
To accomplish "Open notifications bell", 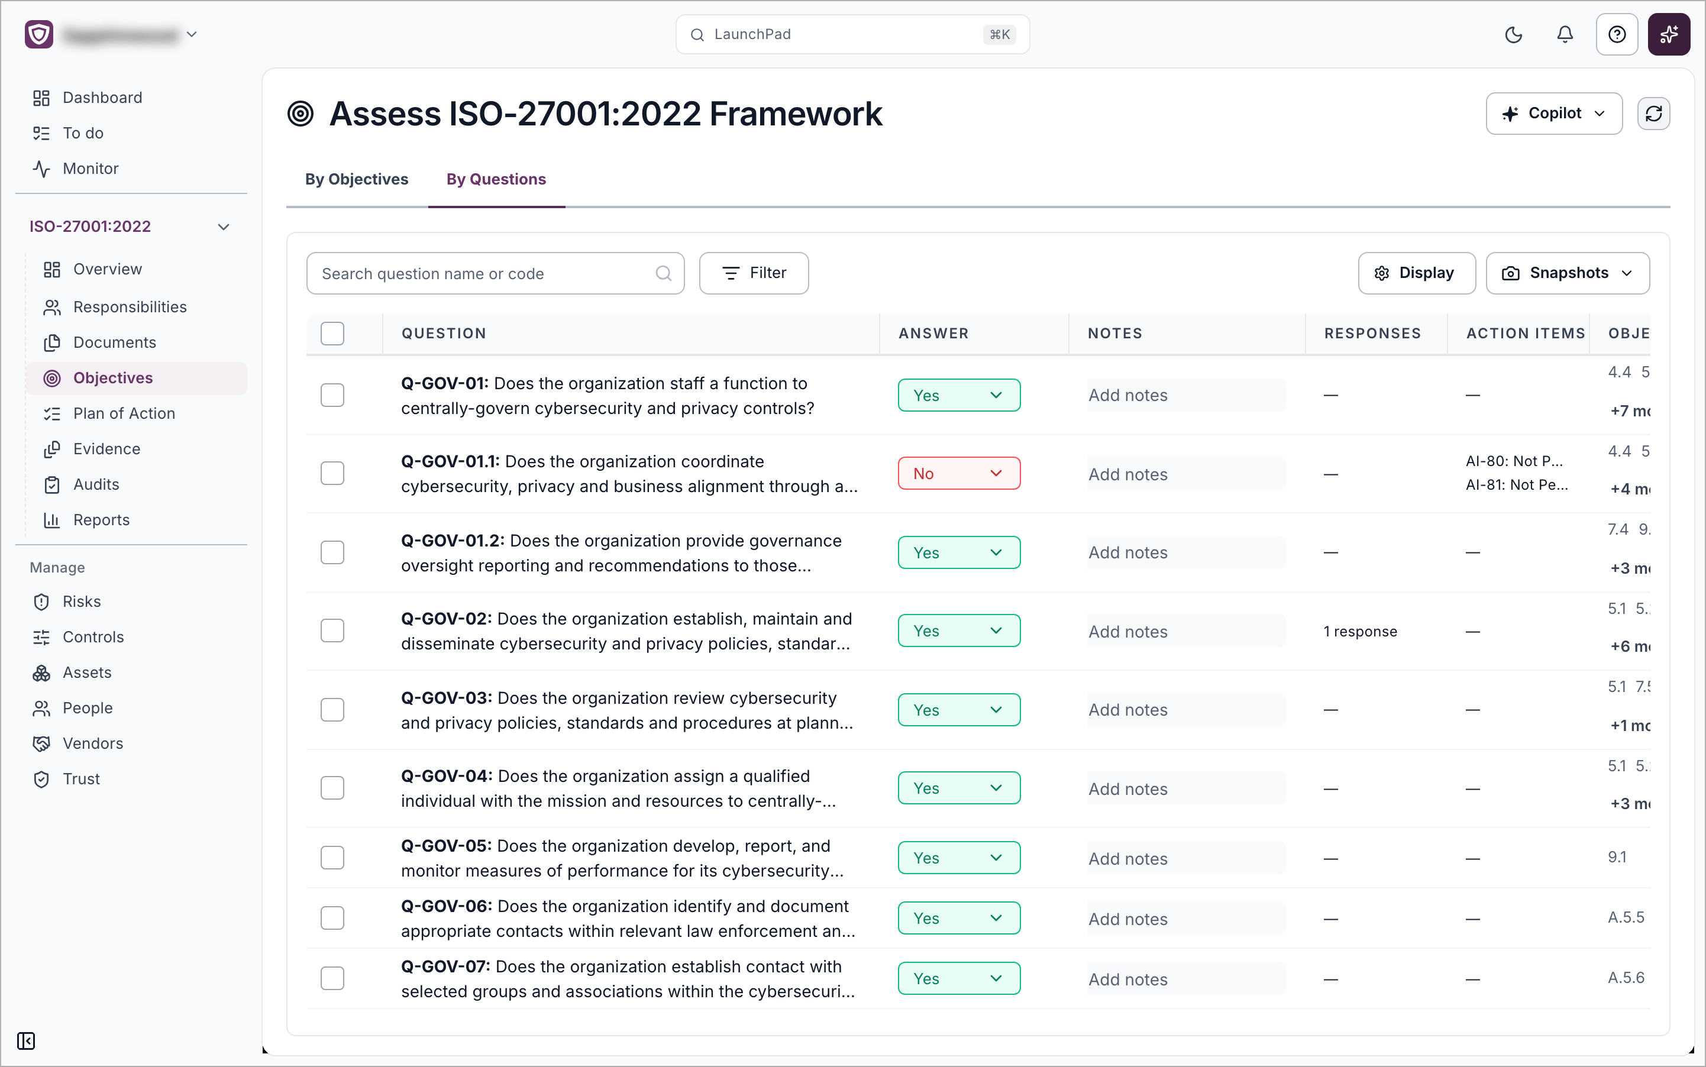I will pos(1565,34).
